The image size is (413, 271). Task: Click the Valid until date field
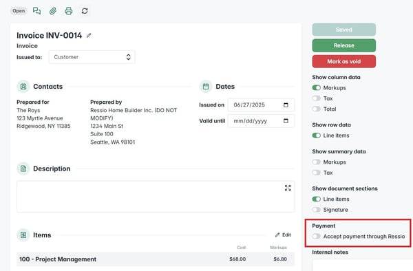[262, 121]
